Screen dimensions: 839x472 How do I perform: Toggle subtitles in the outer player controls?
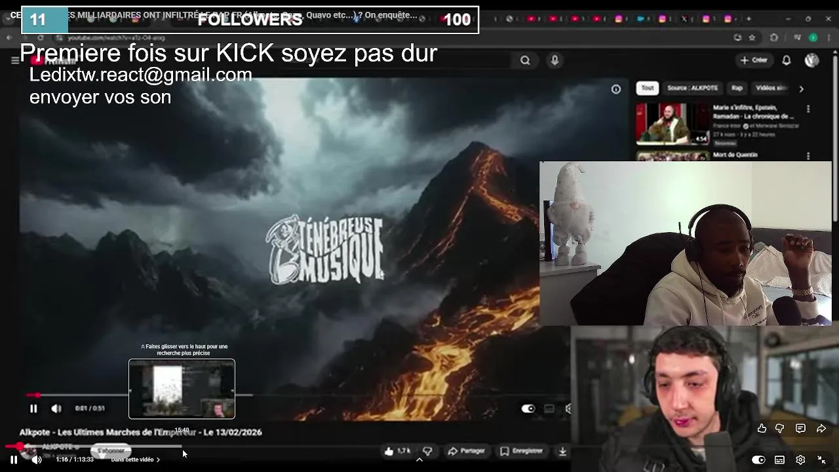point(779,460)
